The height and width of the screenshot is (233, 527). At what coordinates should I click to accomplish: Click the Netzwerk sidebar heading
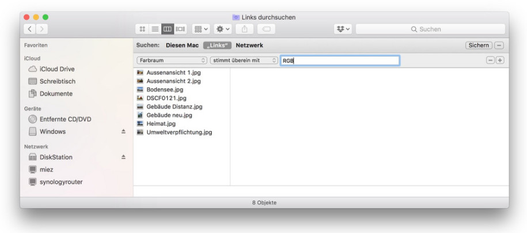36,147
